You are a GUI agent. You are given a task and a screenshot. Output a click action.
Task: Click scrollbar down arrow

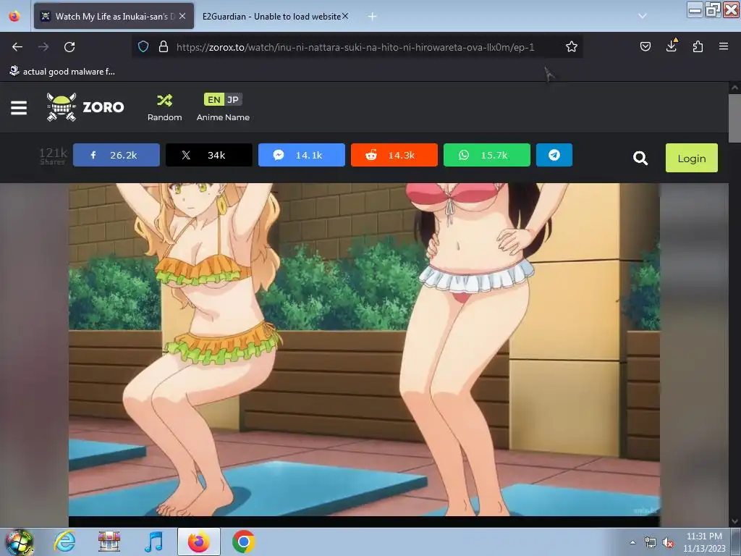[734, 521]
